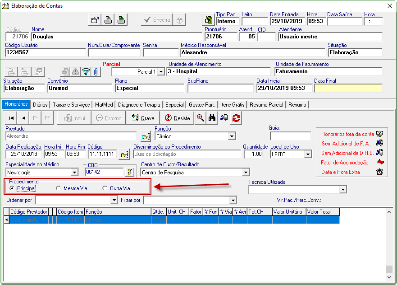Click the Valor Total column header
Screen dimensions: 397x285
[x=323, y=212]
